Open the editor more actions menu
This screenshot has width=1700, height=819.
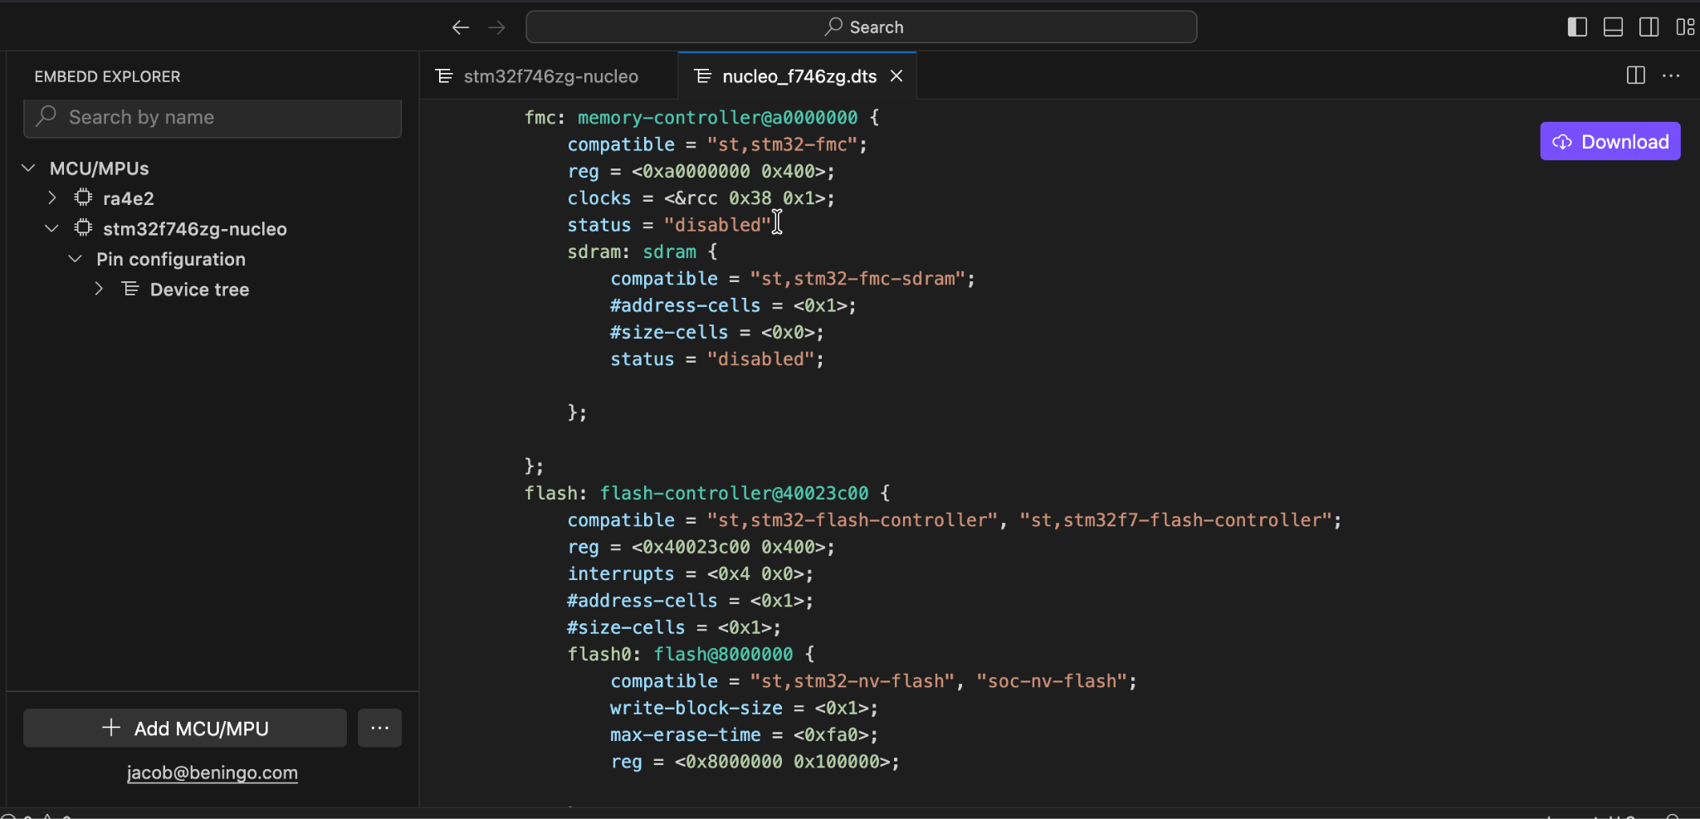1672,76
